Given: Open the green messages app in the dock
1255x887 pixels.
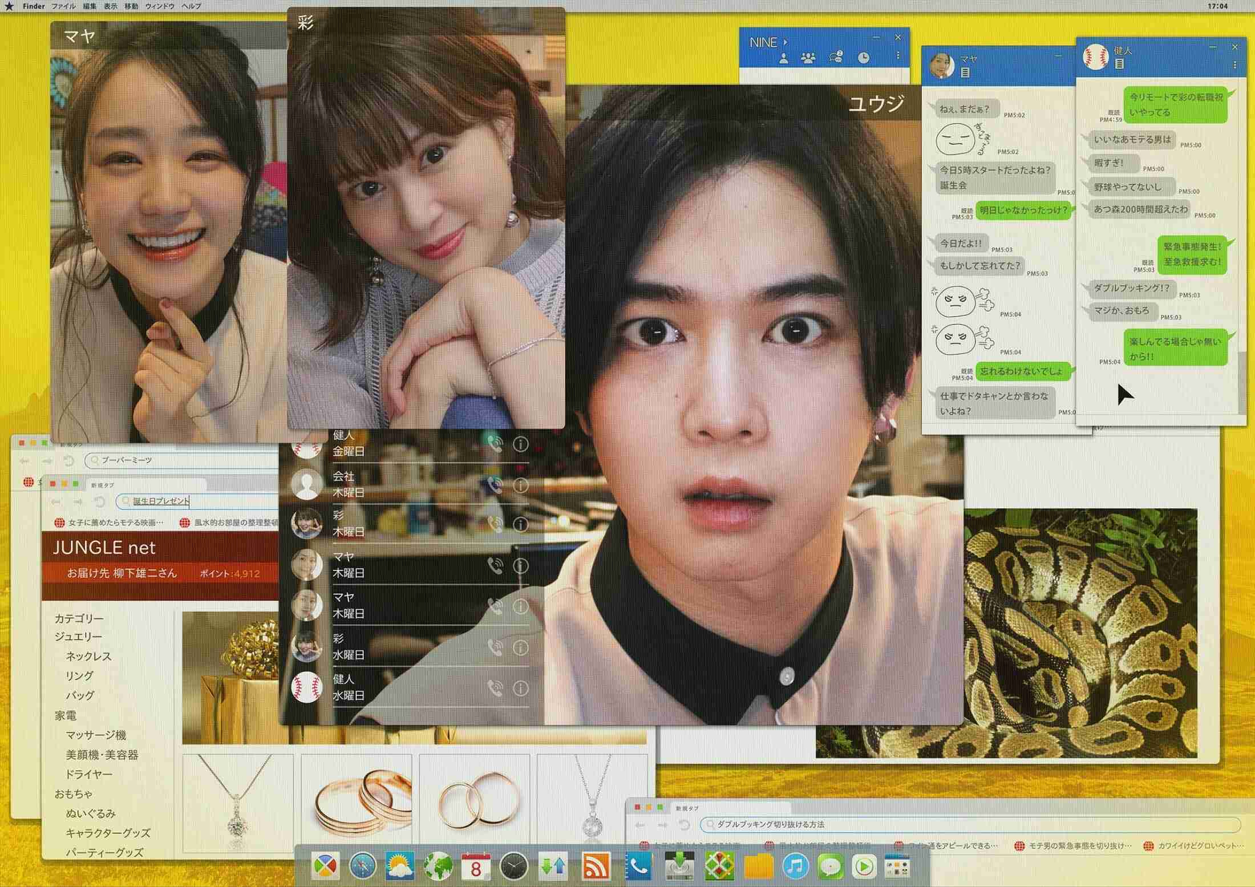Looking at the screenshot, I should pos(830,868).
